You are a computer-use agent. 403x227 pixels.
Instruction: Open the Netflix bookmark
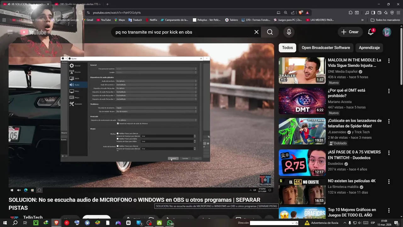click(x=151, y=20)
